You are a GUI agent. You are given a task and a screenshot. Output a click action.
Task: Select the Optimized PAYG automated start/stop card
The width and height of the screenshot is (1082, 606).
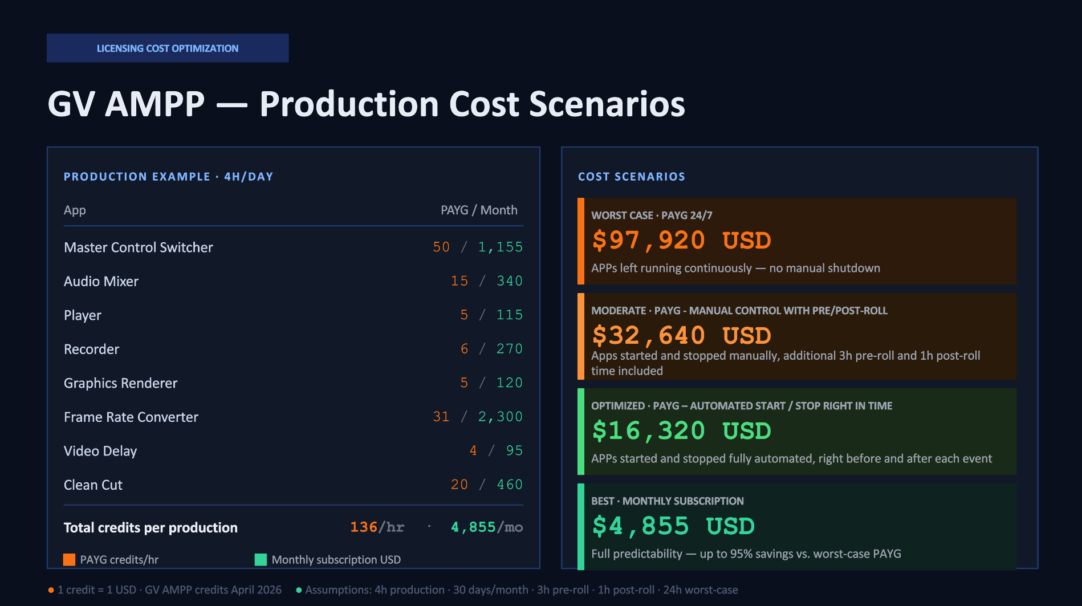797,432
